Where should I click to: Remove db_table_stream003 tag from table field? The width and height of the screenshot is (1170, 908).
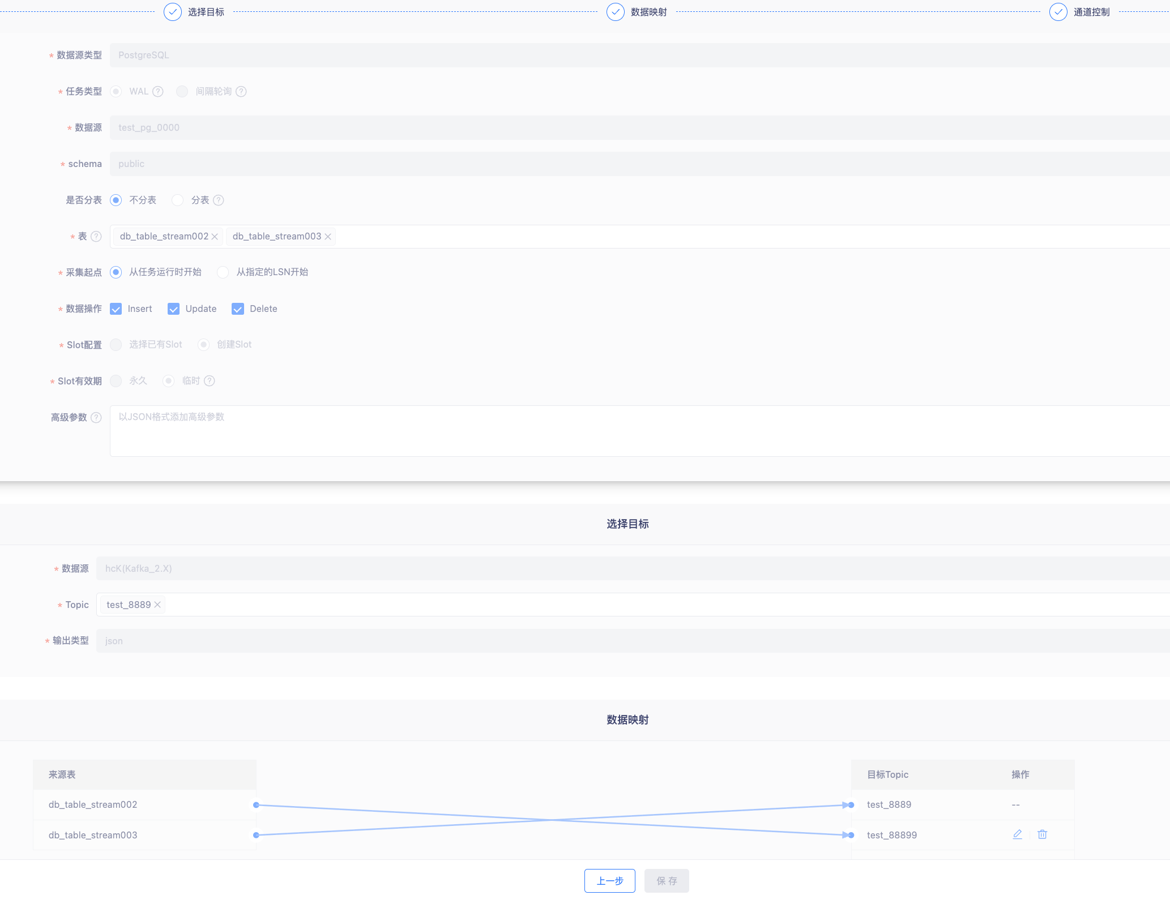(327, 237)
